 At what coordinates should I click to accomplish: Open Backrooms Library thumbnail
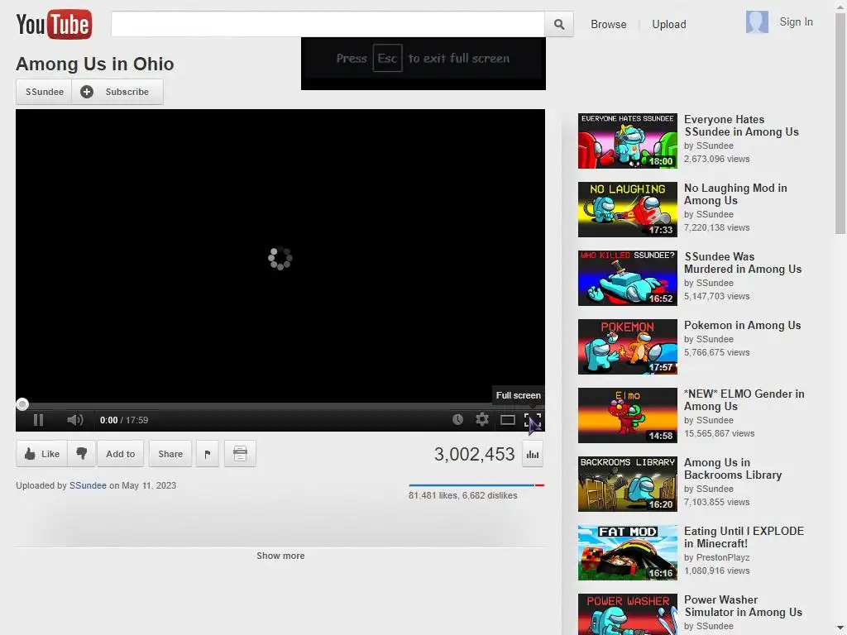(627, 484)
